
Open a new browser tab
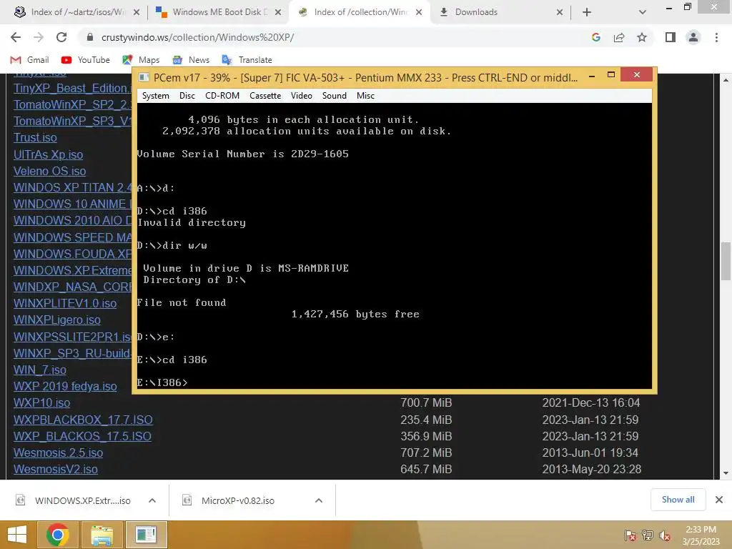coord(587,12)
